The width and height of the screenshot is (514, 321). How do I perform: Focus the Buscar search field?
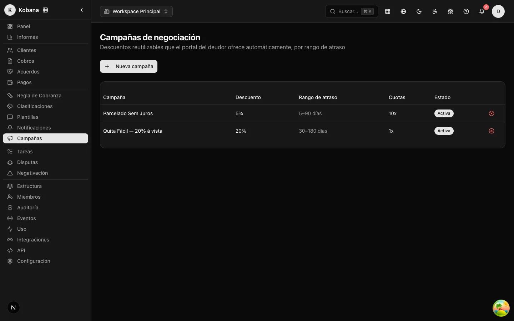352,11
